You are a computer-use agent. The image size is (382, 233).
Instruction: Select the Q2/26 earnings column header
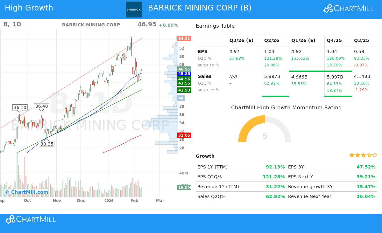(x=272, y=40)
